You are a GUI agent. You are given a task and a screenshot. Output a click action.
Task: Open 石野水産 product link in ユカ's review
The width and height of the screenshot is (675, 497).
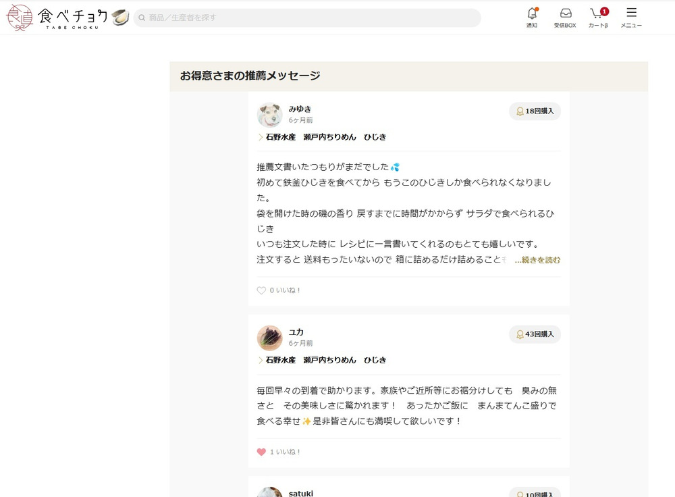tap(325, 360)
